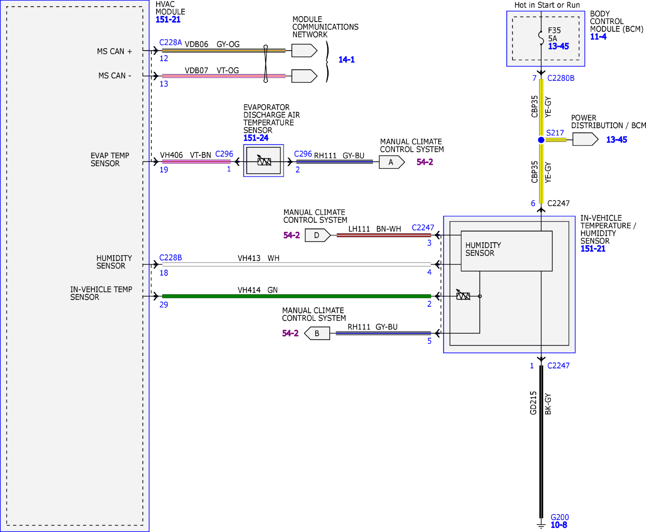Image resolution: width=646 pixels, height=532 pixels.
Task: Click the S217 splice dot
Action: [x=541, y=140]
